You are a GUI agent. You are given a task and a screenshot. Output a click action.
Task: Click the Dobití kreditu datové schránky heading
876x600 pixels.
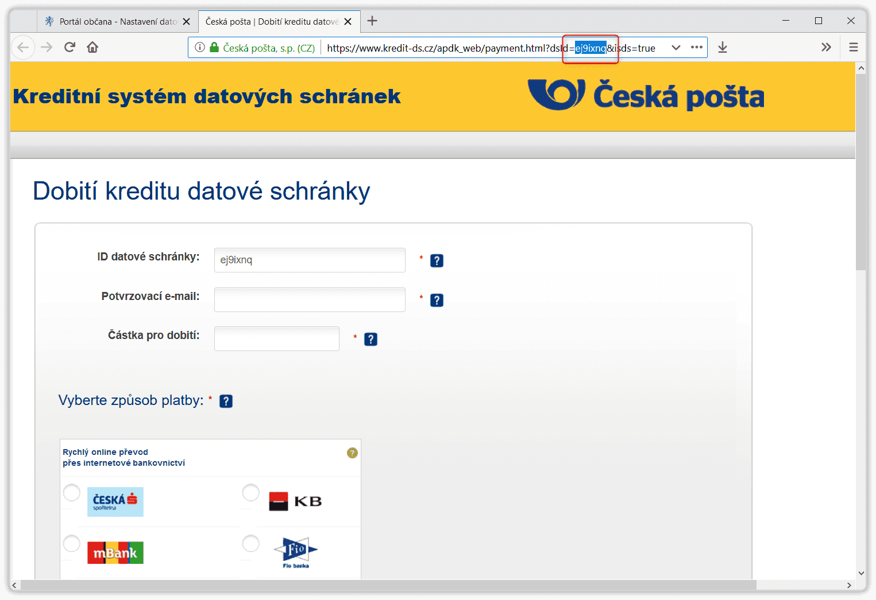tap(202, 191)
